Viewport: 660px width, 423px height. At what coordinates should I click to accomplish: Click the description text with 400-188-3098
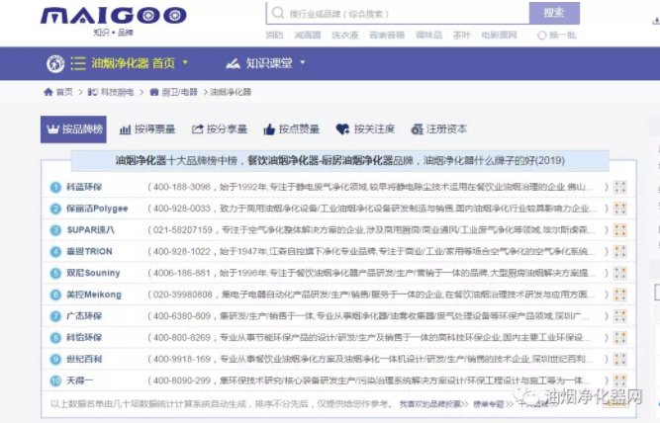(378, 187)
